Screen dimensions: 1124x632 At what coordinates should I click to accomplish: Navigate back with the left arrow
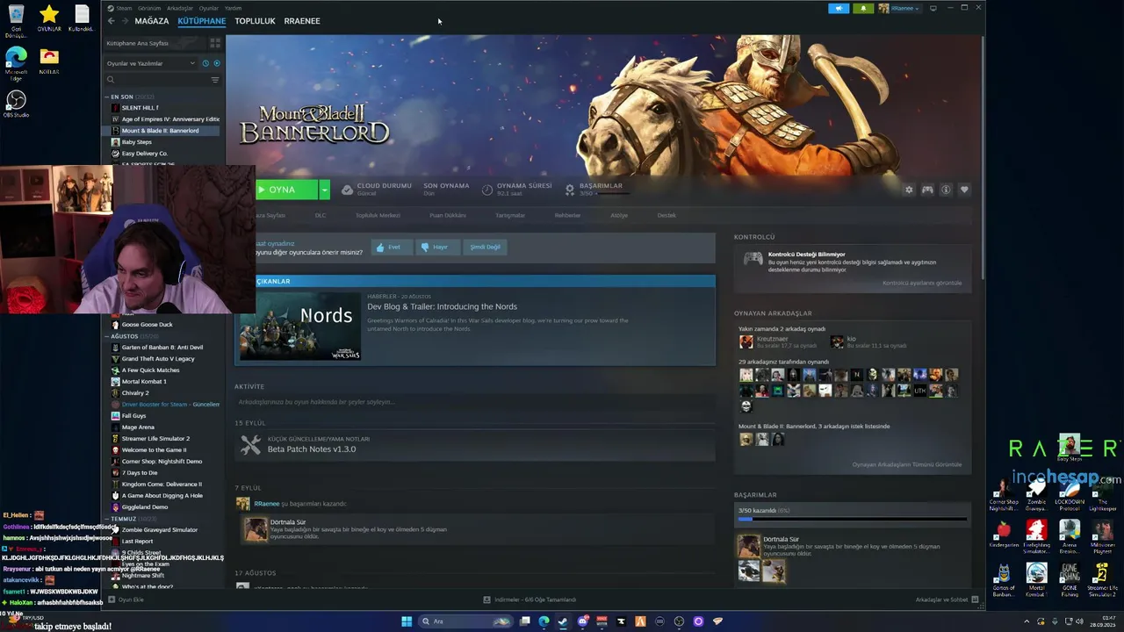[111, 21]
